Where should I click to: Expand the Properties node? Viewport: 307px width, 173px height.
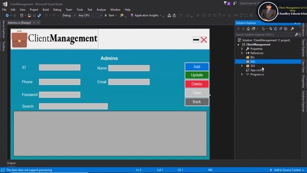coord(242,49)
